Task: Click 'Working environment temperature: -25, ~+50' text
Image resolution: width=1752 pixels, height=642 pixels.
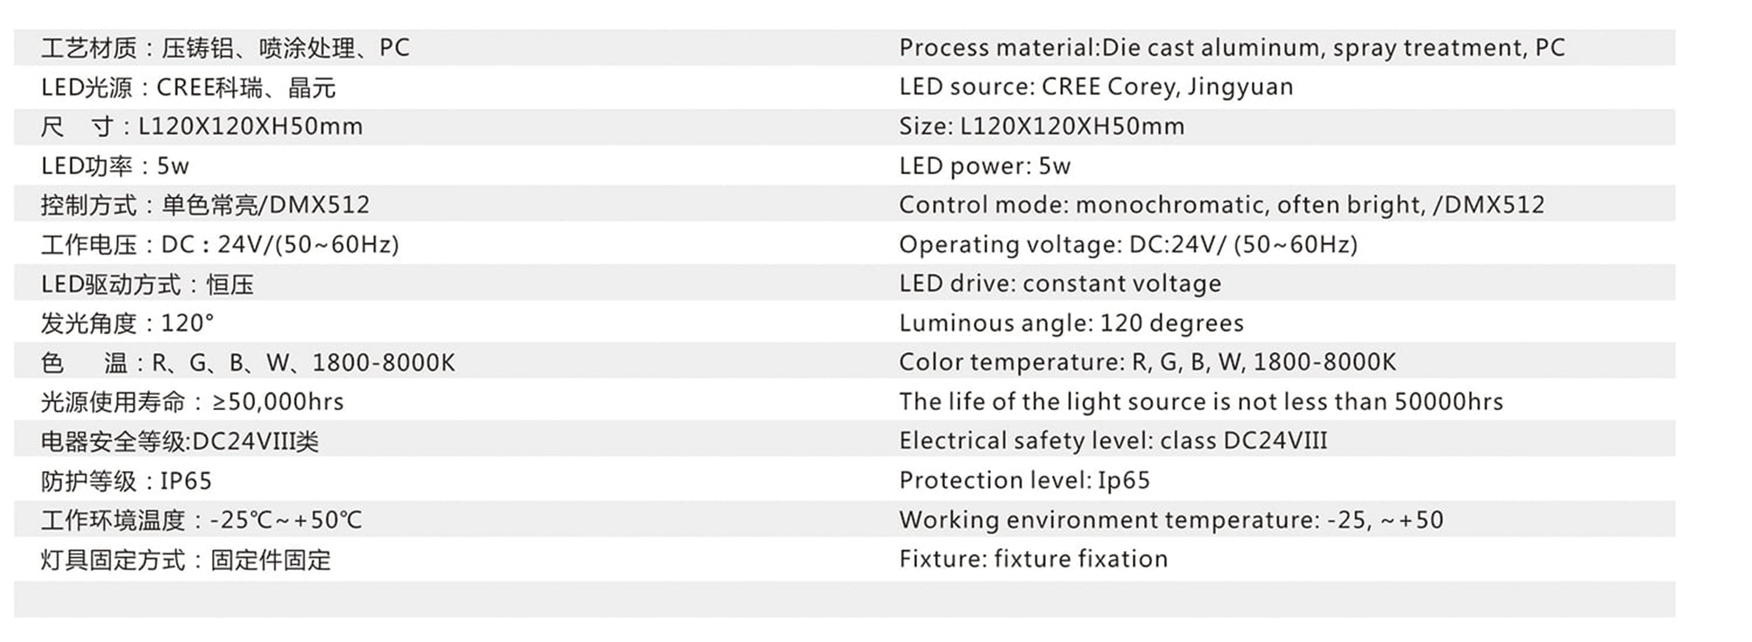Action: click(x=1171, y=520)
